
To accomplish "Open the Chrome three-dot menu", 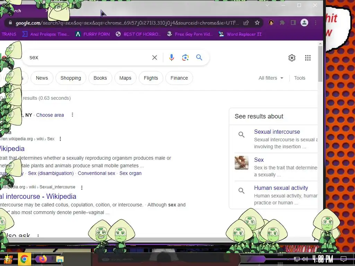I will 315,23.
